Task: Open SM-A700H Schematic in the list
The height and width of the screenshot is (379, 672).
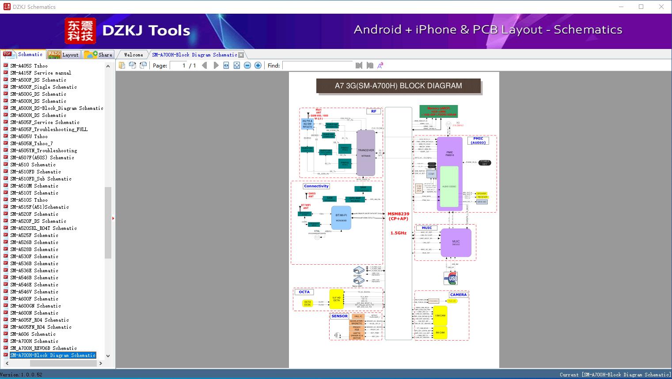Action: click(34, 341)
